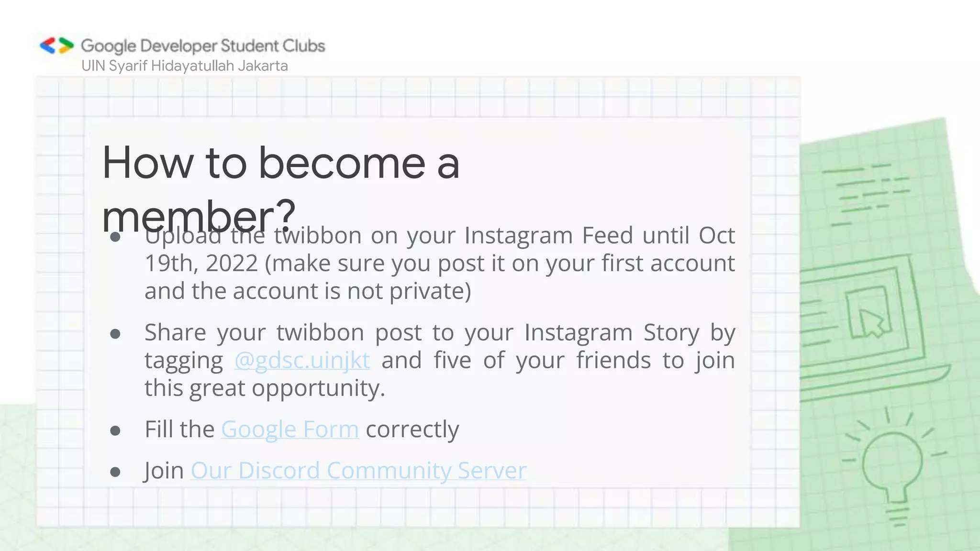The image size is (980, 551).
Task: Click UIN Syarif Hidayatullah Jakarta subtitle
Action: click(x=184, y=66)
